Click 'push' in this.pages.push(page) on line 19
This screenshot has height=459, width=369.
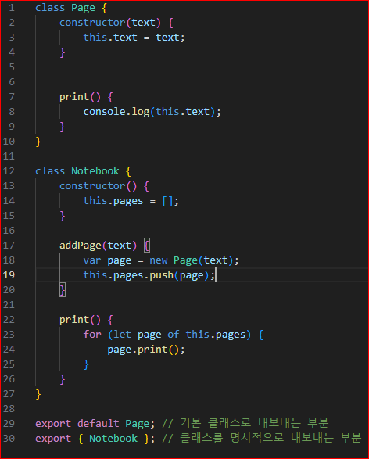(162, 275)
